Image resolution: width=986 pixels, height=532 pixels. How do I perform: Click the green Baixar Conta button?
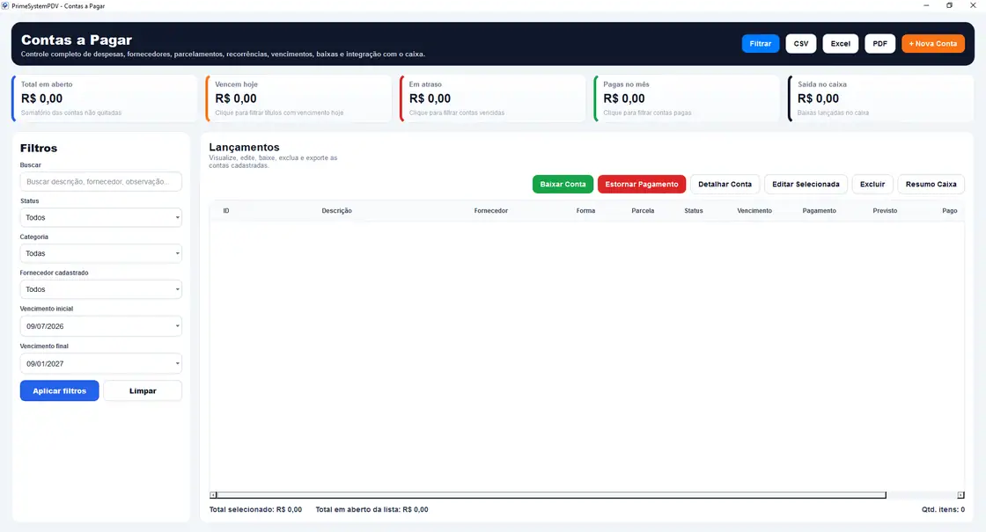563,184
